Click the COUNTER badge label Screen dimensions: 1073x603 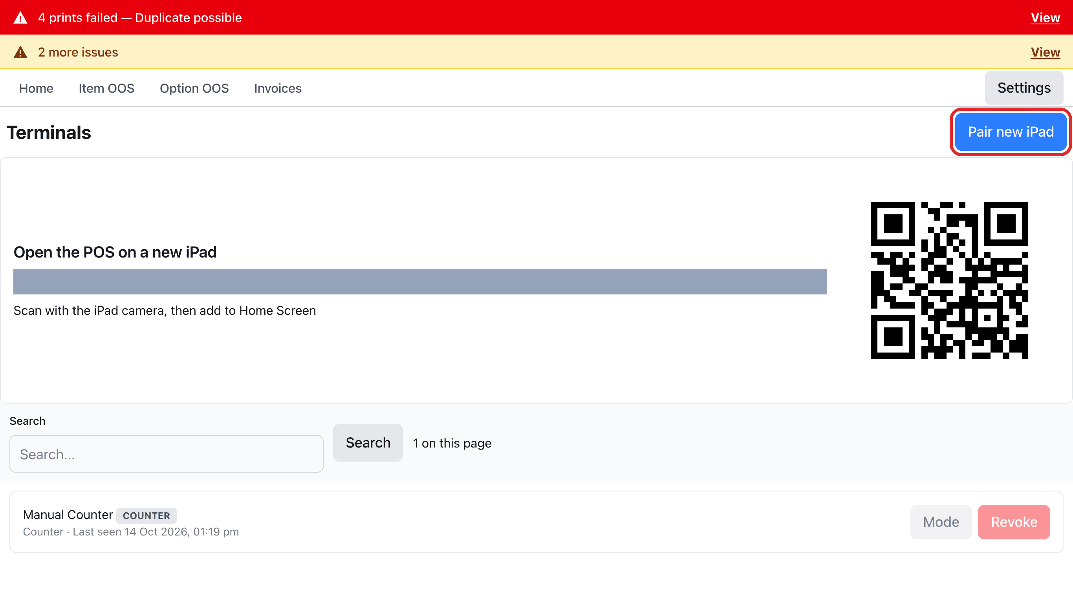pos(146,515)
